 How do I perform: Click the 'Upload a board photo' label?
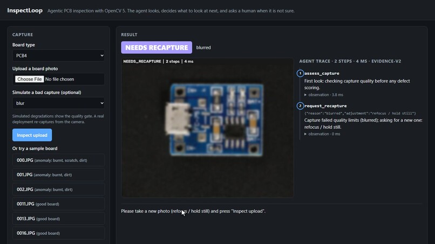[x=35, y=69]
